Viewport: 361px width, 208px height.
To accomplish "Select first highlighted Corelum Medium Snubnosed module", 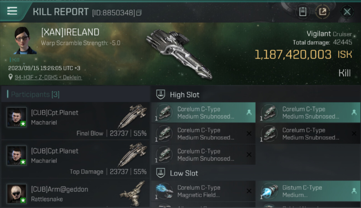I will [203, 113].
